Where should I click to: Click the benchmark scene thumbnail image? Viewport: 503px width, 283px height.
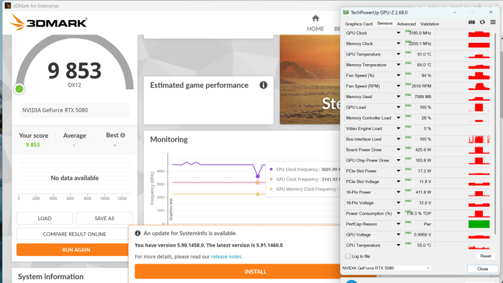tap(309, 80)
